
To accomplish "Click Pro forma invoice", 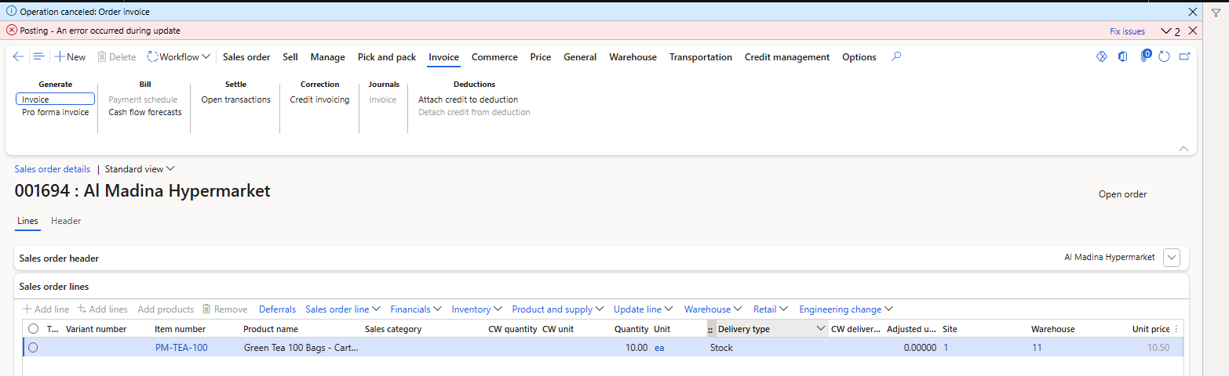I will point(55,112).
